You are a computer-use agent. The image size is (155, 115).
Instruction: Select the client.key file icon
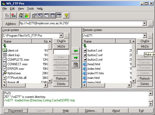point(5,55)
